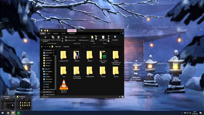Select the Folge 4 Jugendmannschaft aufbauen folder

[116, 58]
